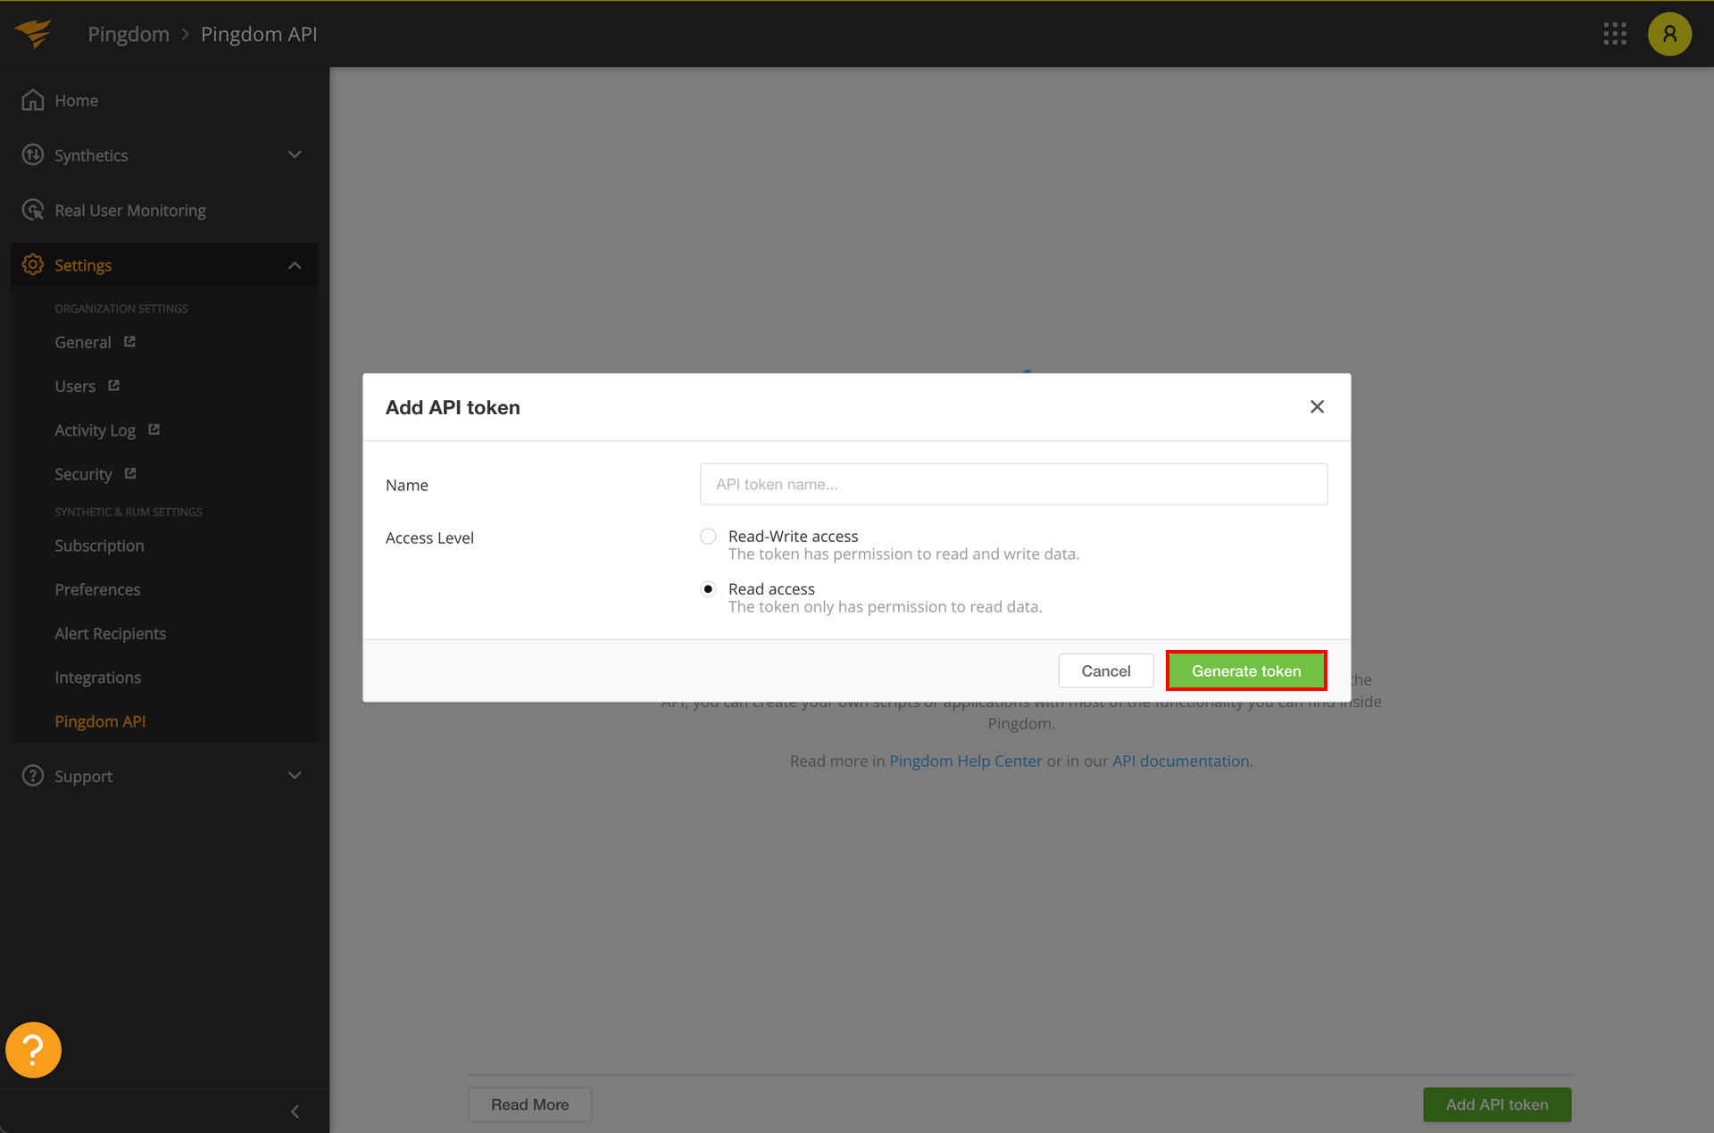
Task: Select Pingdom API in sidebar
Action: pos(100,721)
